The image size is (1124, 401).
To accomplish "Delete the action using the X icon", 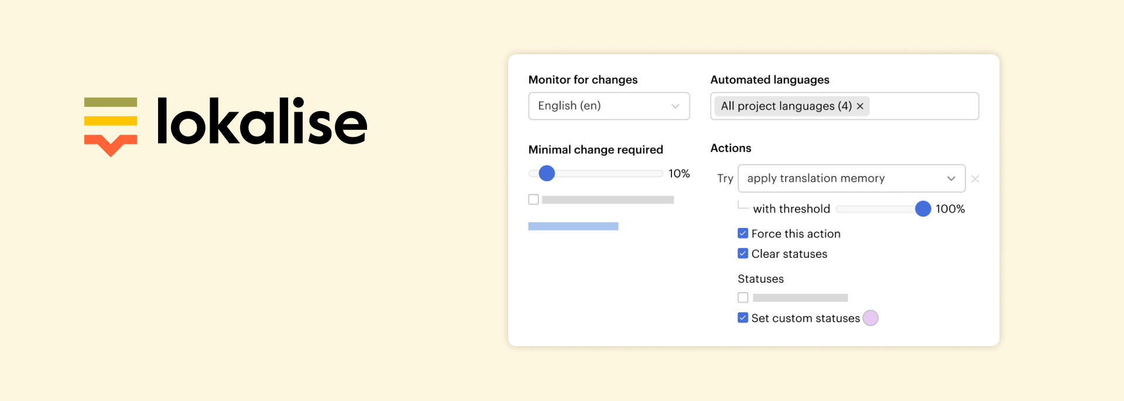I will (975, 179).
